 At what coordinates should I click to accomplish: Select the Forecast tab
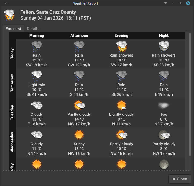tap(13, 29)
